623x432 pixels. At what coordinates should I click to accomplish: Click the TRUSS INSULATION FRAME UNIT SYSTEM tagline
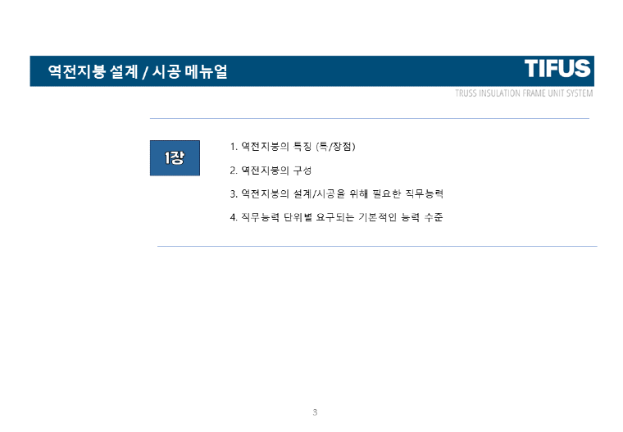(x=524, y=93)
